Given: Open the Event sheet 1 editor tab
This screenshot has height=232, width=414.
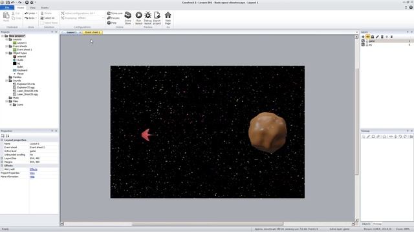Looking at the screenshot, I should pyautogui.click(x=93, y=32).
